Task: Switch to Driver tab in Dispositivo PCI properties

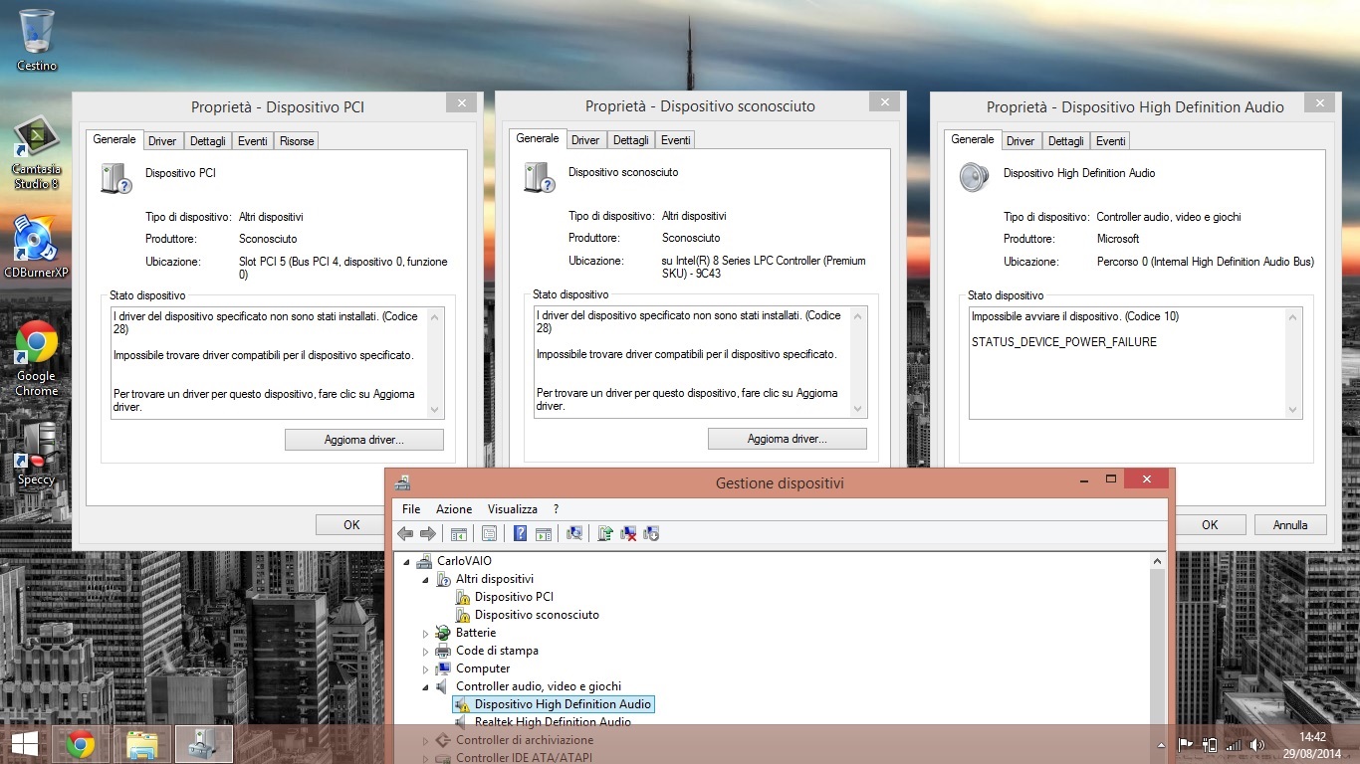Action: pyautogui.click(x=162, y=141)
